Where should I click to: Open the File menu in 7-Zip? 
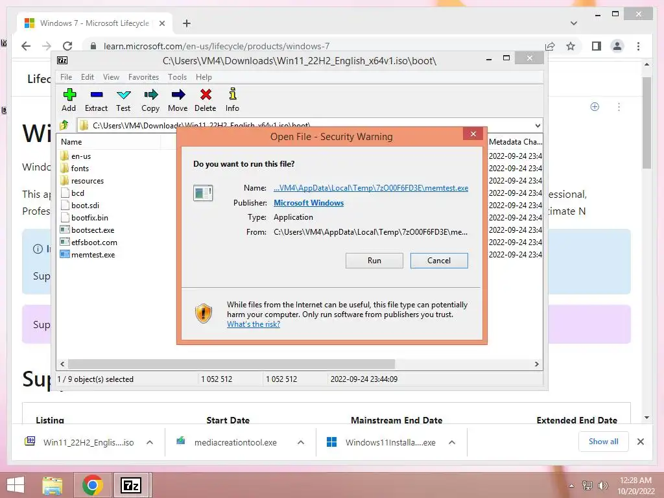pos(66,77)
